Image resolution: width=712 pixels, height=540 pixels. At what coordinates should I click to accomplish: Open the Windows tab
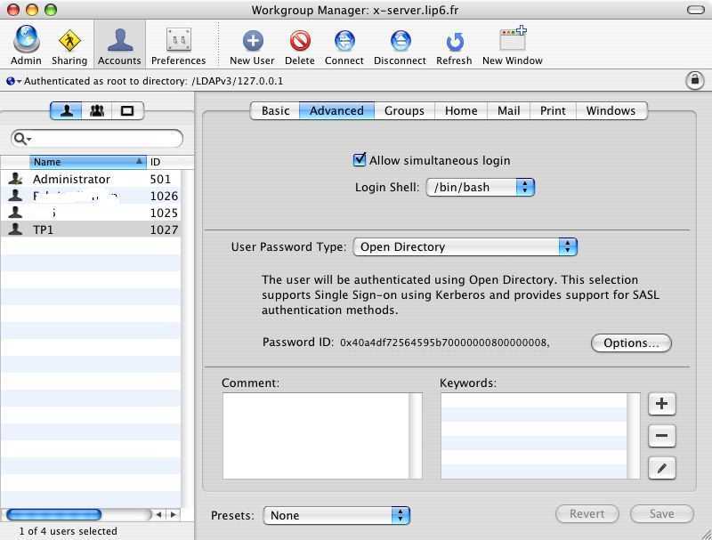point(611,110)
